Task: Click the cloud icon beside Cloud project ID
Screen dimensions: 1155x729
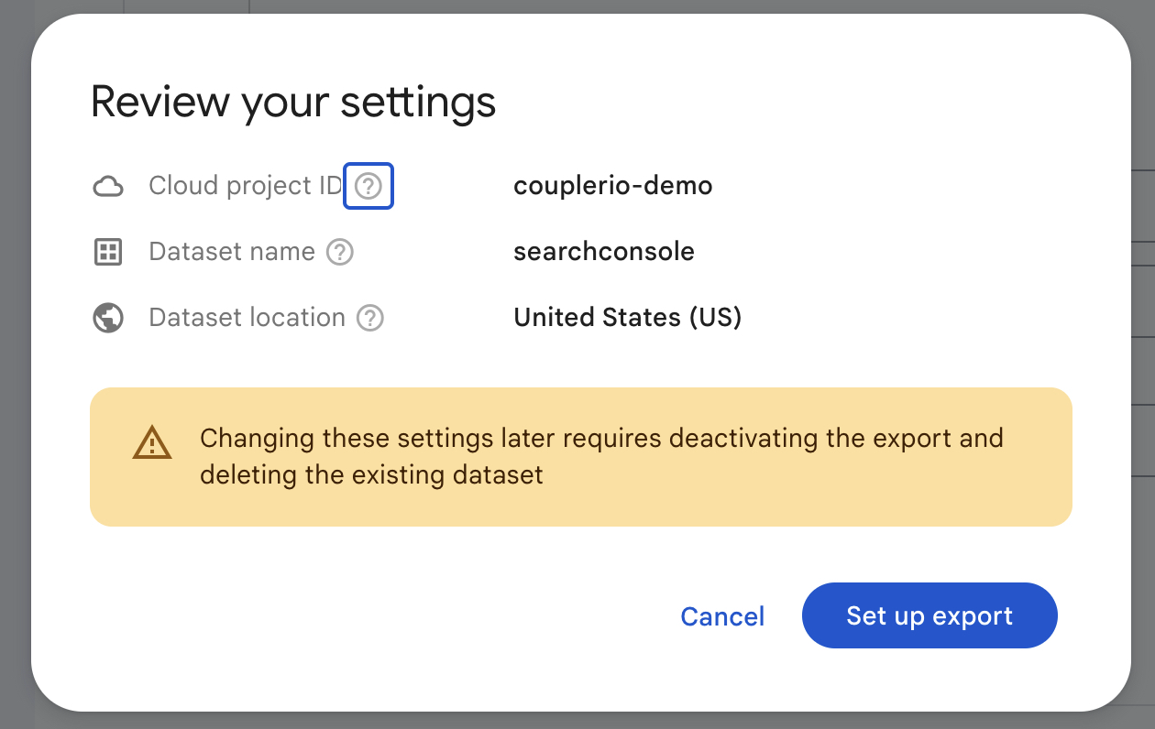Action: tap(107, 185)
